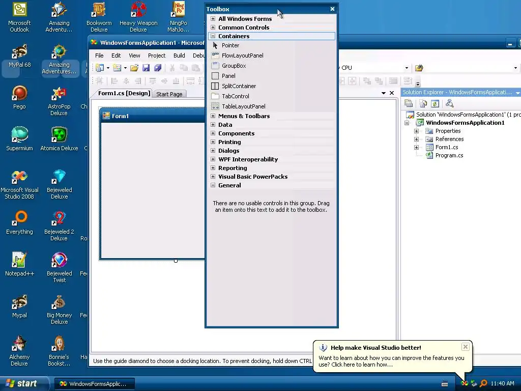Expand the Form1.cs tree node

[x=416, y=147]
